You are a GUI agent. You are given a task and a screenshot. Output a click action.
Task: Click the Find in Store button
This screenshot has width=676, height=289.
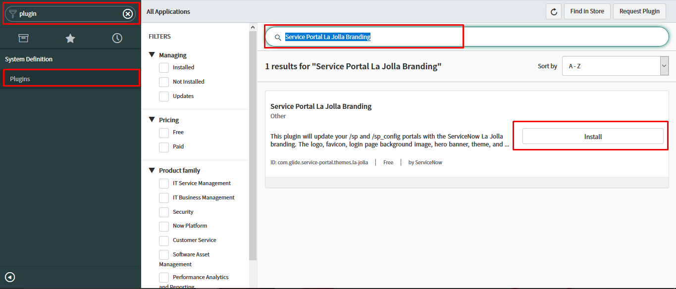(587, 11)
